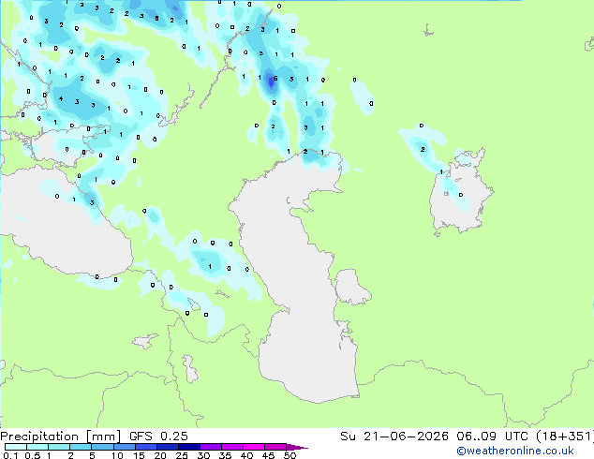This screenshot has height=459, width=594.
Task: Click the 0.1–0.5 mm legend swatch
Action: (16, 447)
